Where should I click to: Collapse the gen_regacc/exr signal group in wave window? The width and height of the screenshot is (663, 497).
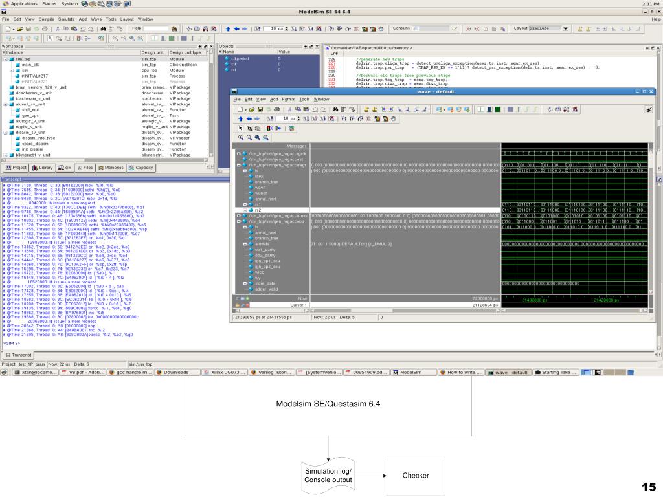[239, 221]
